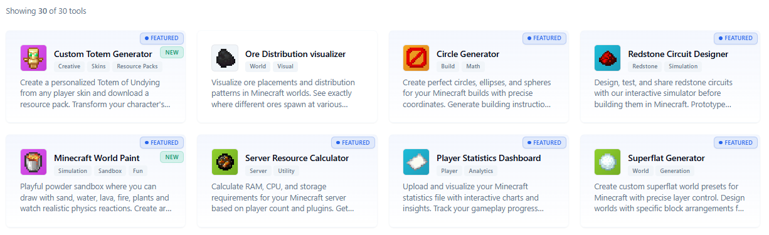The width and height of the screenshot is (769, 235).
Task: Click the Ore Distribution visualizer coal icon
Action: (225, 58)
